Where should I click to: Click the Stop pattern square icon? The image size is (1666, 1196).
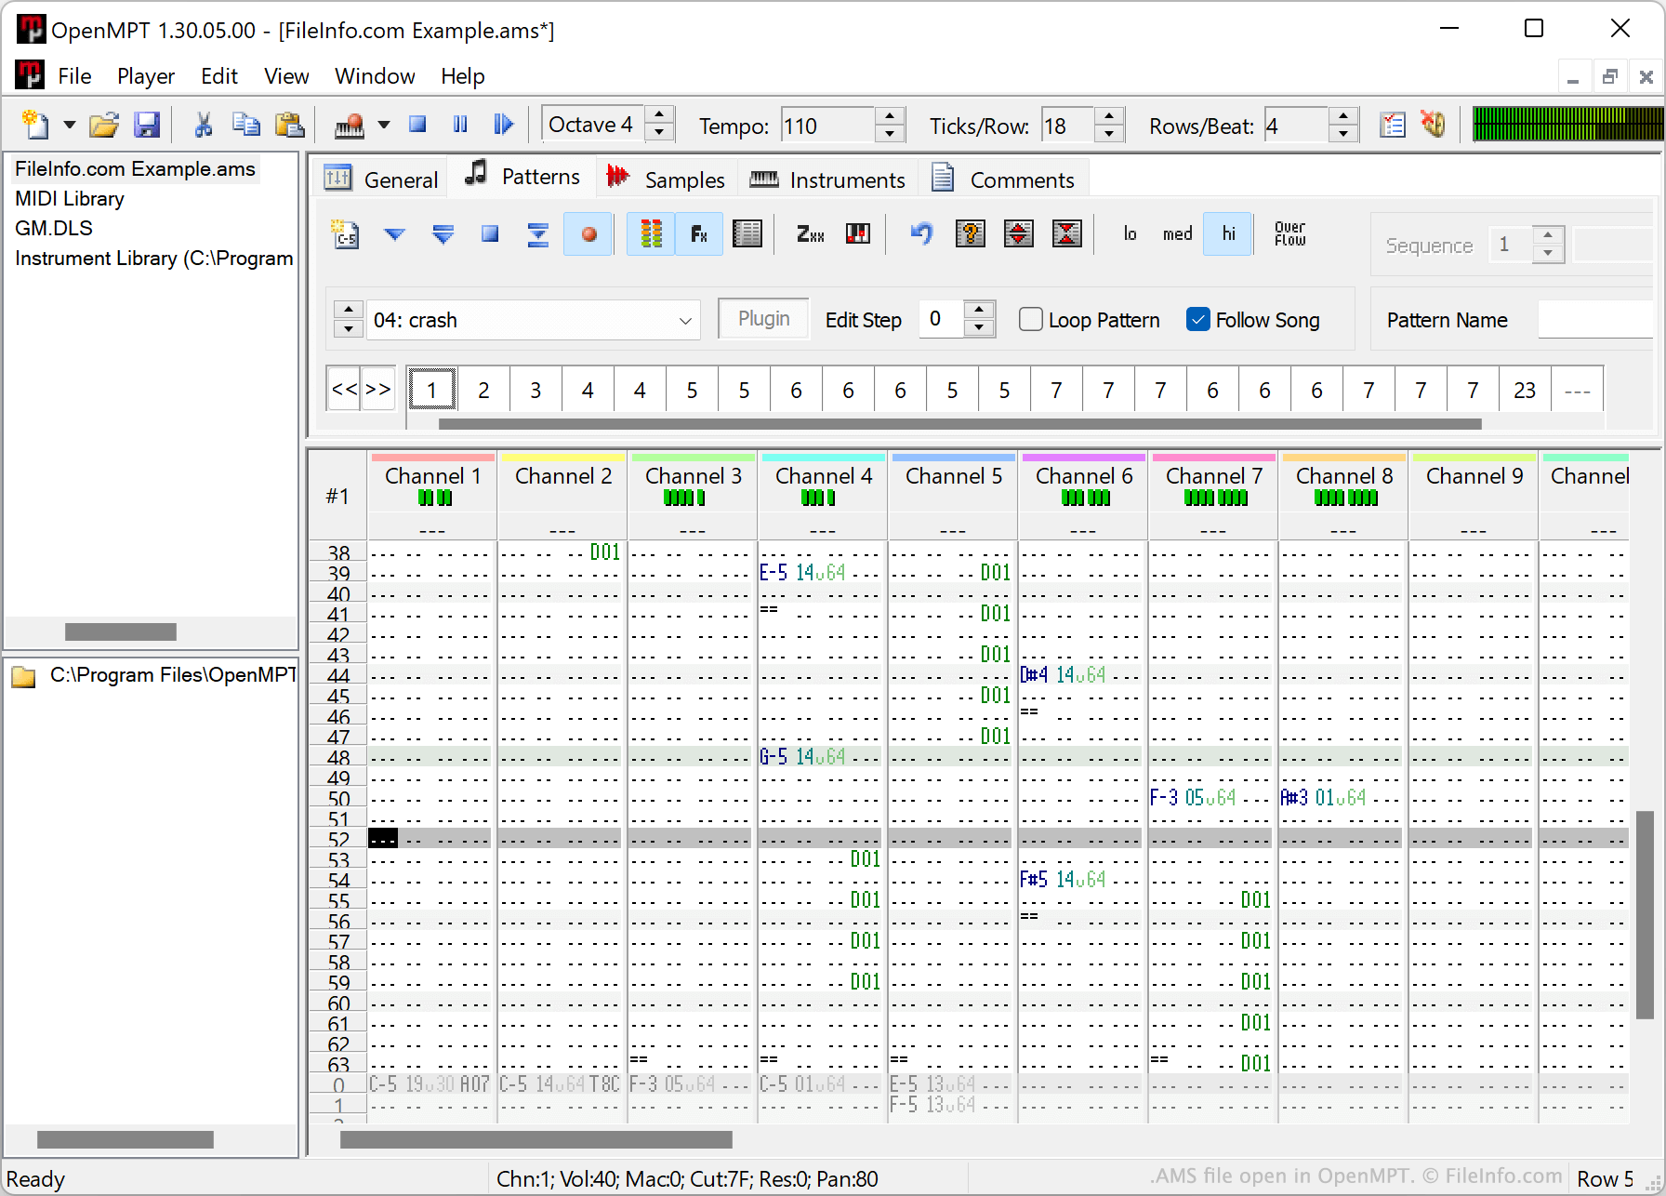(x=490, y=234)
